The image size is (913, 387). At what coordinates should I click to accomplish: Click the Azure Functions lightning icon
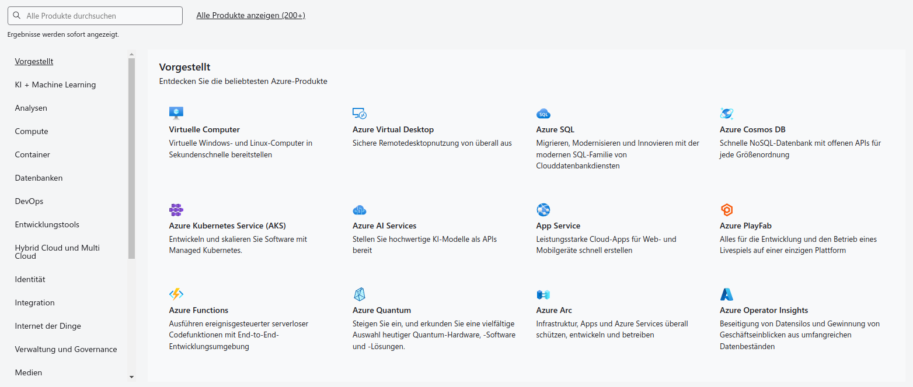[176, 294]
